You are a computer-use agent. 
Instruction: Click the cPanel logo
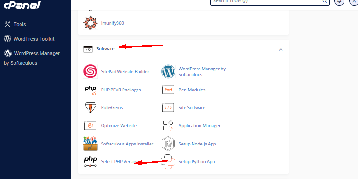coord(22,5)
